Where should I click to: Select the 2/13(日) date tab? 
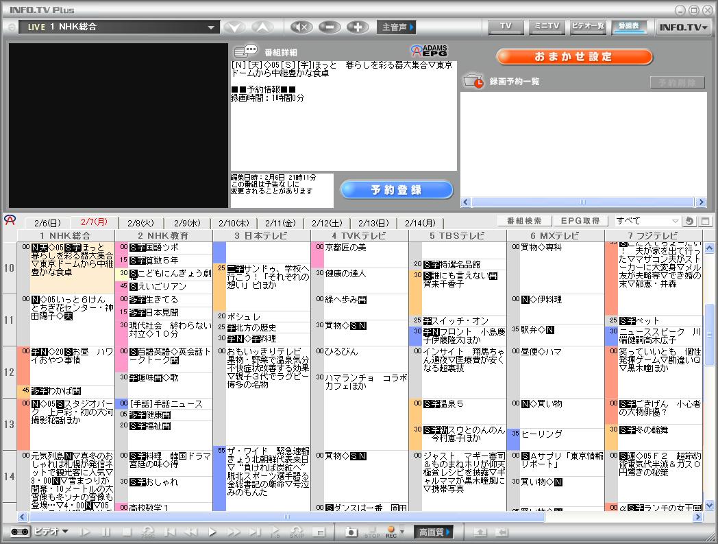373,223
